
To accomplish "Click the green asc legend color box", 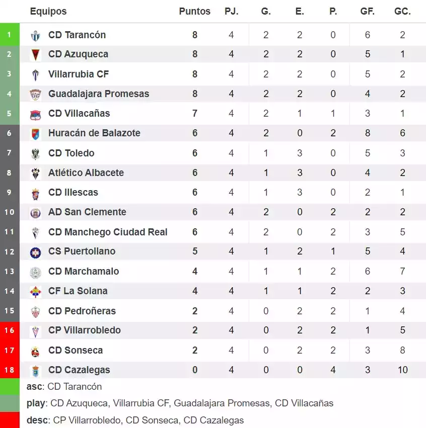I will [10, 387].
